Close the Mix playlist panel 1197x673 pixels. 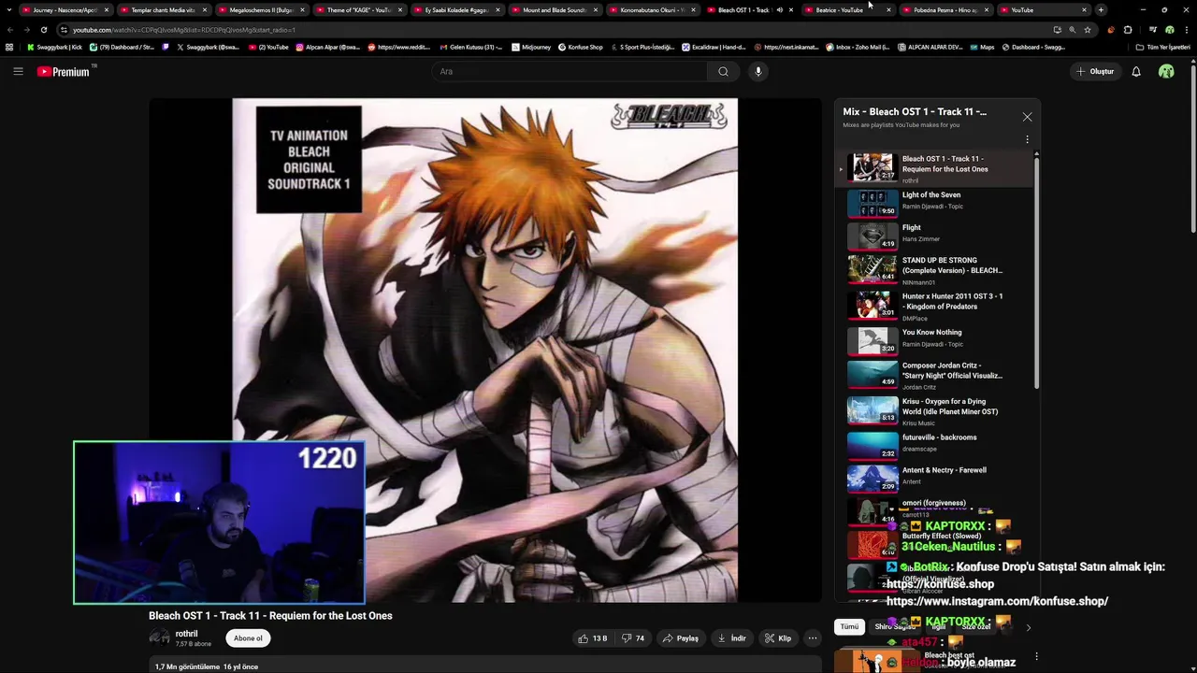(1027, 117)
